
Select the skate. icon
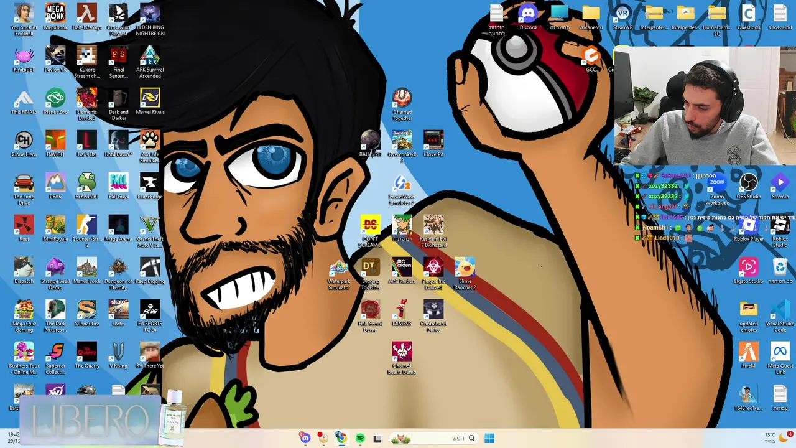pos(118,314)
